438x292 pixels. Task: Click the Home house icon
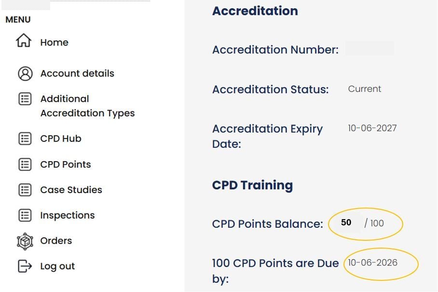tap(24, 42)
